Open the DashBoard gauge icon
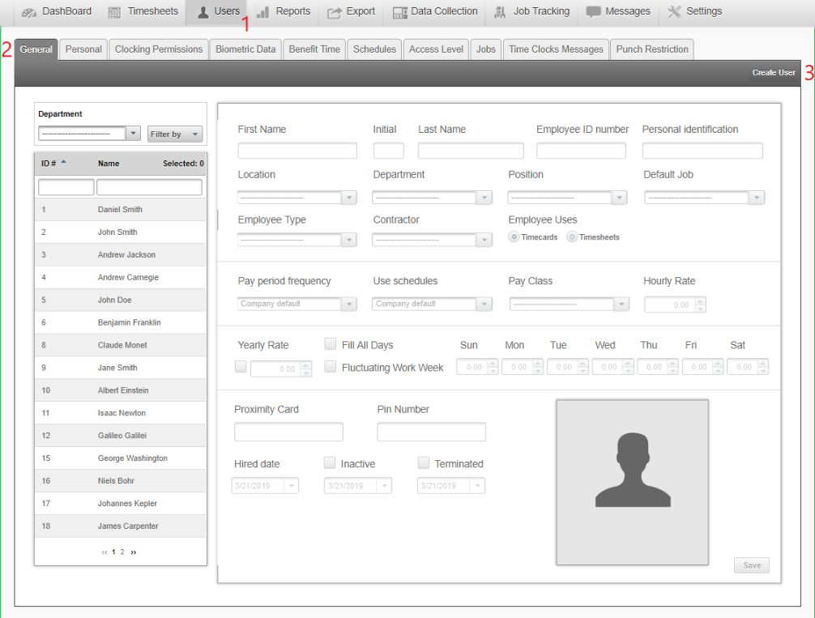 (x=28, y=12)
